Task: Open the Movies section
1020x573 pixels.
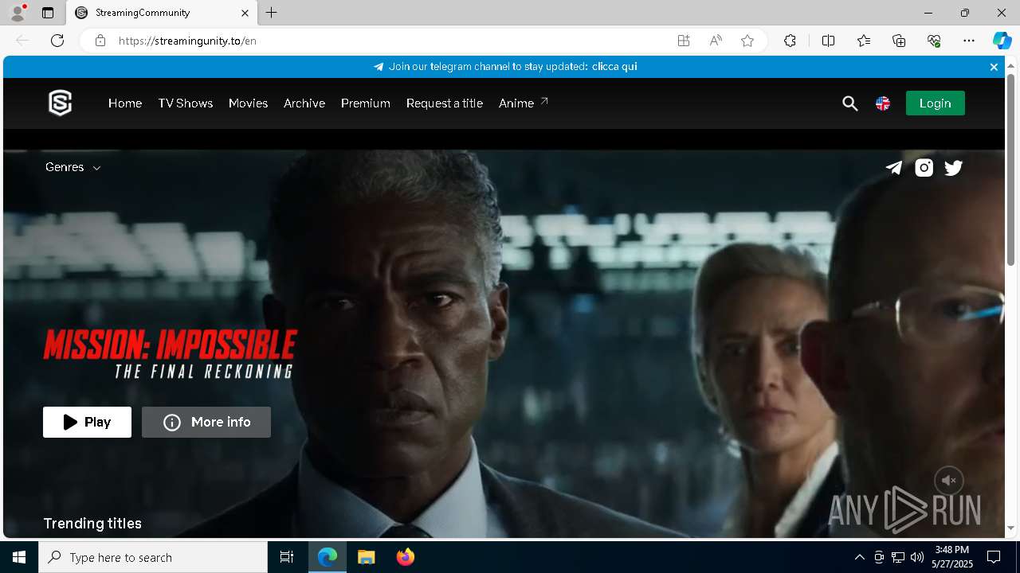Action: tap(248, 103)
